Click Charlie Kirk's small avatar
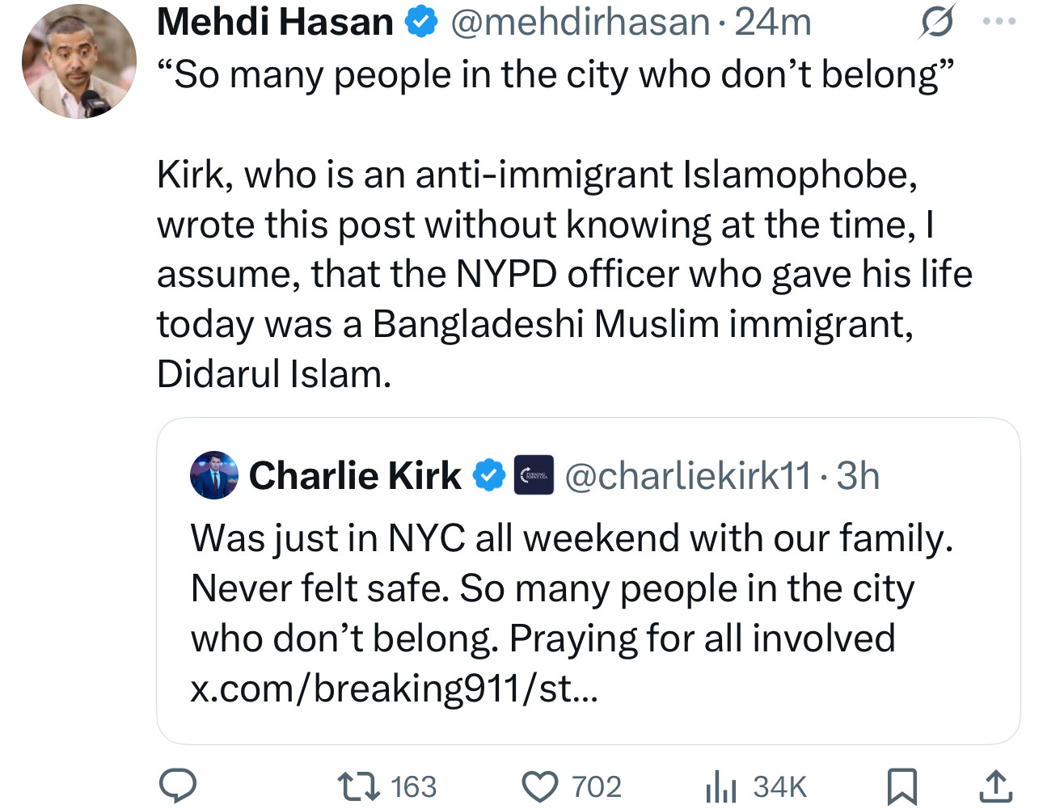The height and width of the screenshot is (809, 1043). coord(214,475)
